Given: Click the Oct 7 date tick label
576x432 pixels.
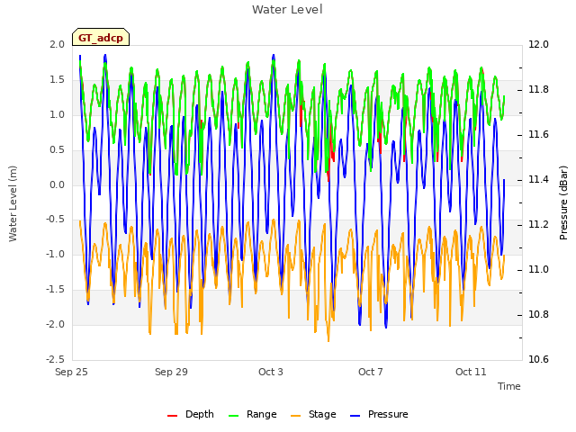Looking at the screenshot, I should 371,372.
